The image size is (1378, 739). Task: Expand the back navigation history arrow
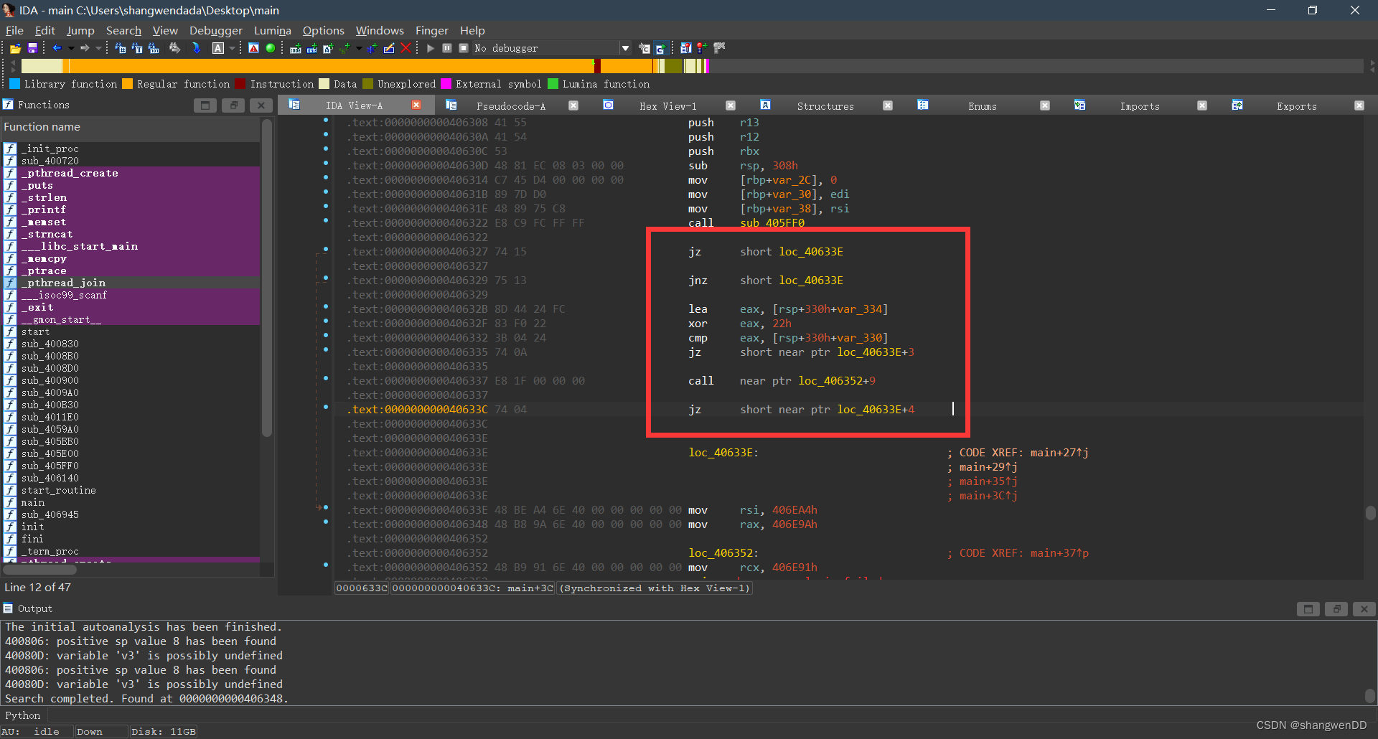coord(71,48)
